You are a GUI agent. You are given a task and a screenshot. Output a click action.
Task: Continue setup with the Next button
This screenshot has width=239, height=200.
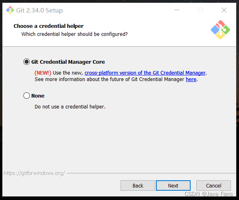(173, 185)
